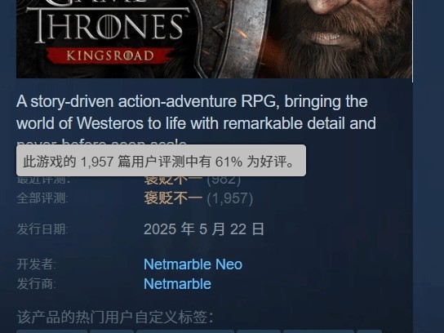Open developer link Netmarble Neo
444x333 pixels.
(x=193, y=264)
